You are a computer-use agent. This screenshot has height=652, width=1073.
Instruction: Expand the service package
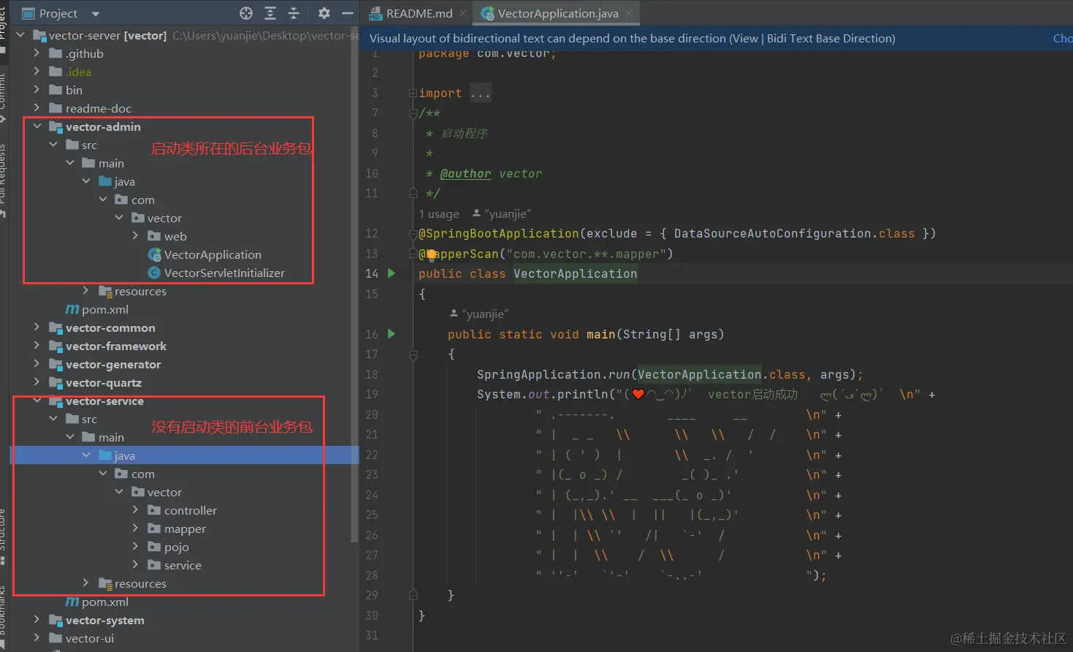tap(135, 565)
